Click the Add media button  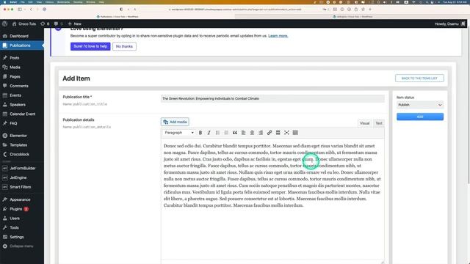pos(175,122)
